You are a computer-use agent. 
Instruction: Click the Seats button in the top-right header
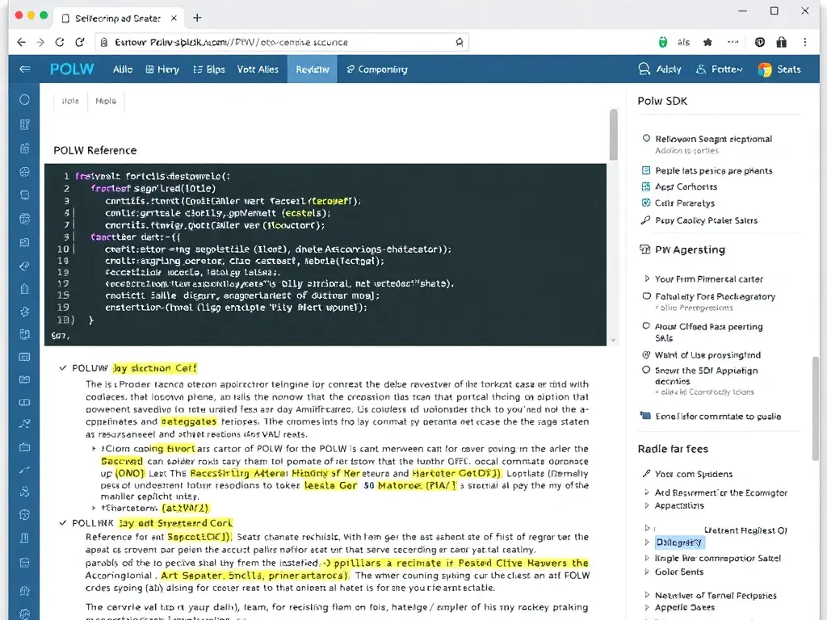779,69
